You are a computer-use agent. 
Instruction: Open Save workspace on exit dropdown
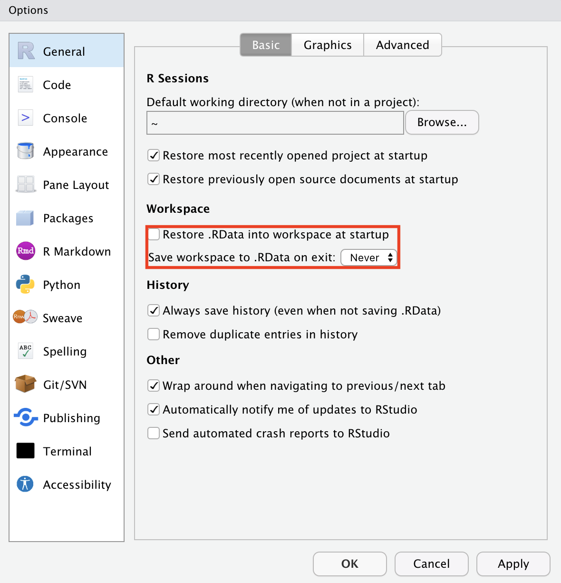[x=369, y=257]
